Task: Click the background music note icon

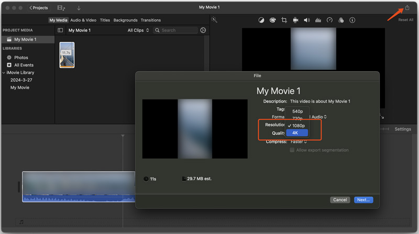Action: click(x=21, y=222)
